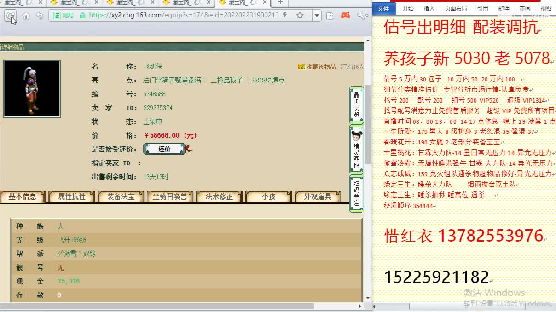Click the phone number 15225921182 in Word

[x=436, y=277]
